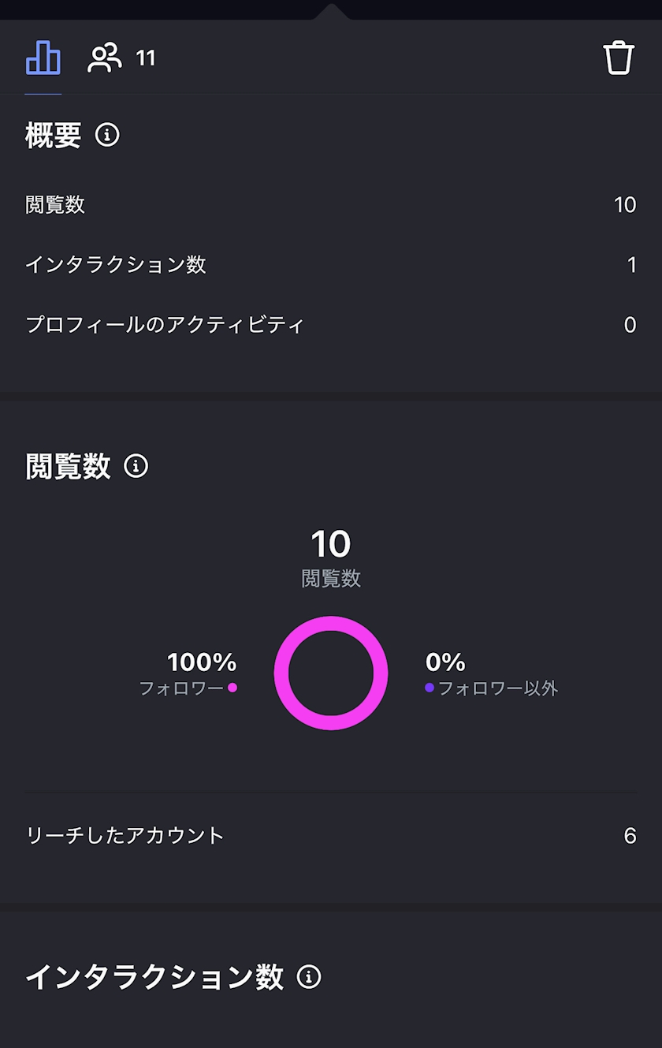Select the インタラクション数 row in overview
This screenshot has width=662, height=1048.
331,264
